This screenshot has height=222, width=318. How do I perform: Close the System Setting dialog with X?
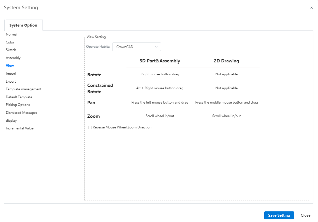coord(311,8)
